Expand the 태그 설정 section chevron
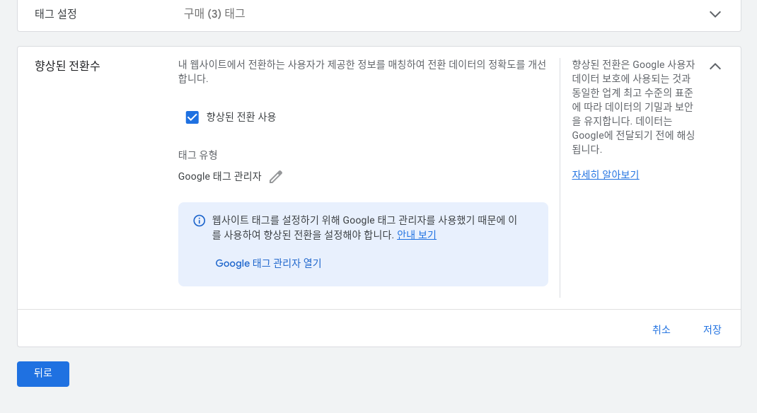Viewport: 757px width, 413px height. (715, 14)
